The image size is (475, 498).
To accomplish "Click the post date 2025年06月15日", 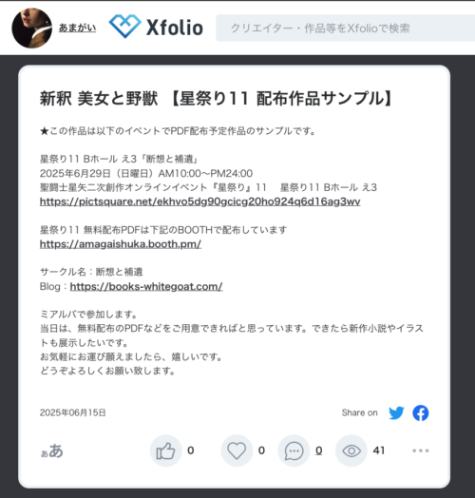I will click(x=73, y=412).
